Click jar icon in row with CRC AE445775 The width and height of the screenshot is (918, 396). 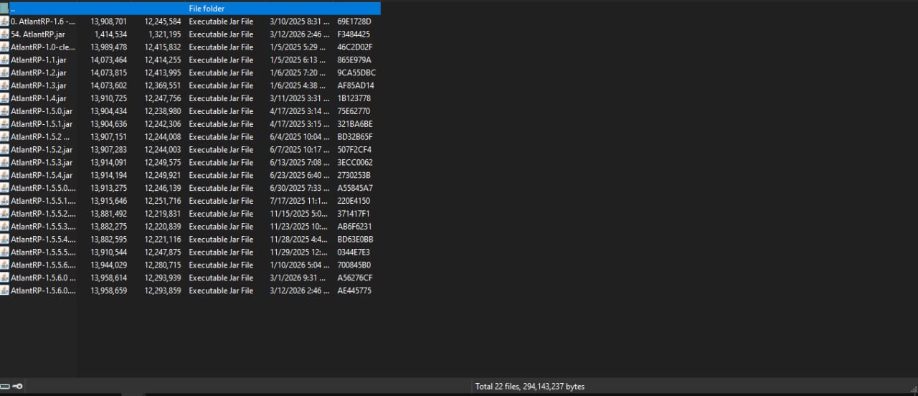pyautogui.click(x=4, y=291)
